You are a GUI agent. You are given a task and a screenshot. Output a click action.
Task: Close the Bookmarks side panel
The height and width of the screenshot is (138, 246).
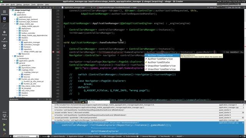pyautogui.click(x=50, y=99)
